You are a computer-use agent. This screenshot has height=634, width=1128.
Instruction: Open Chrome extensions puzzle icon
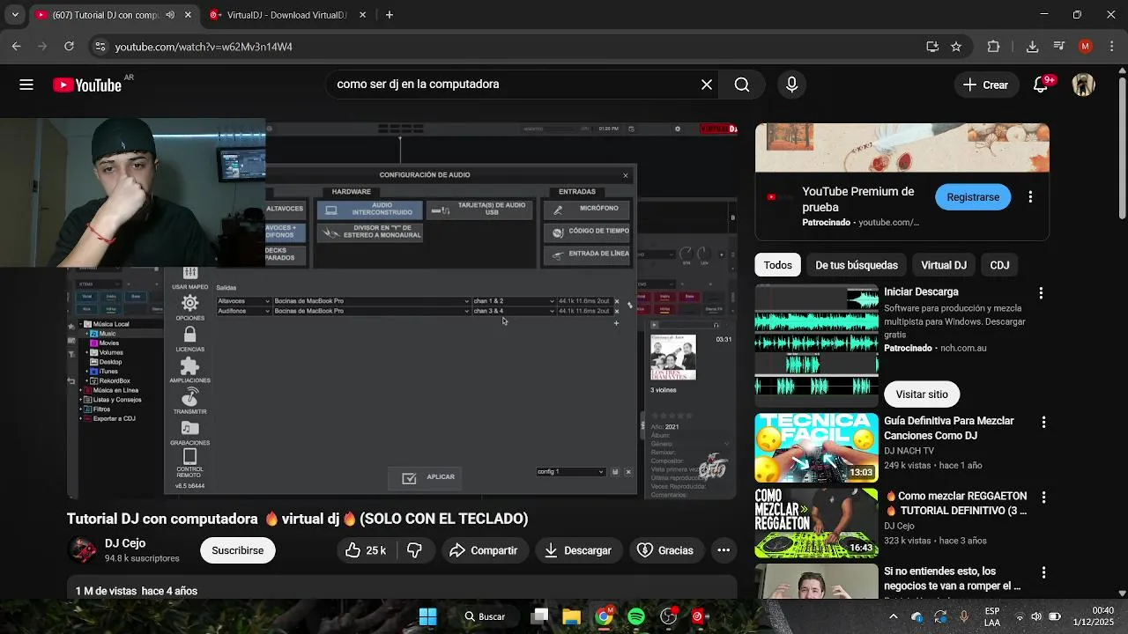click(994, 47)
